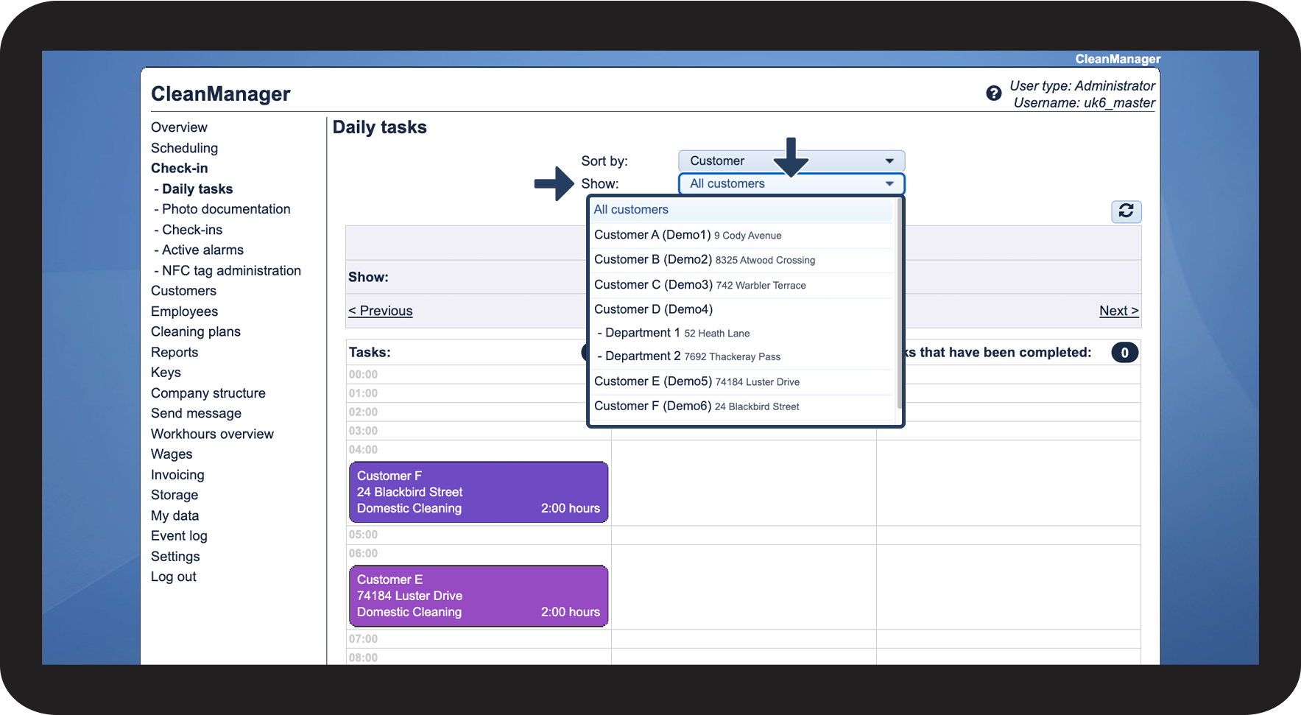Select Customer C (Demo3) from the list
Screen dimensions: 1301x715
click(x=742, y=285)
